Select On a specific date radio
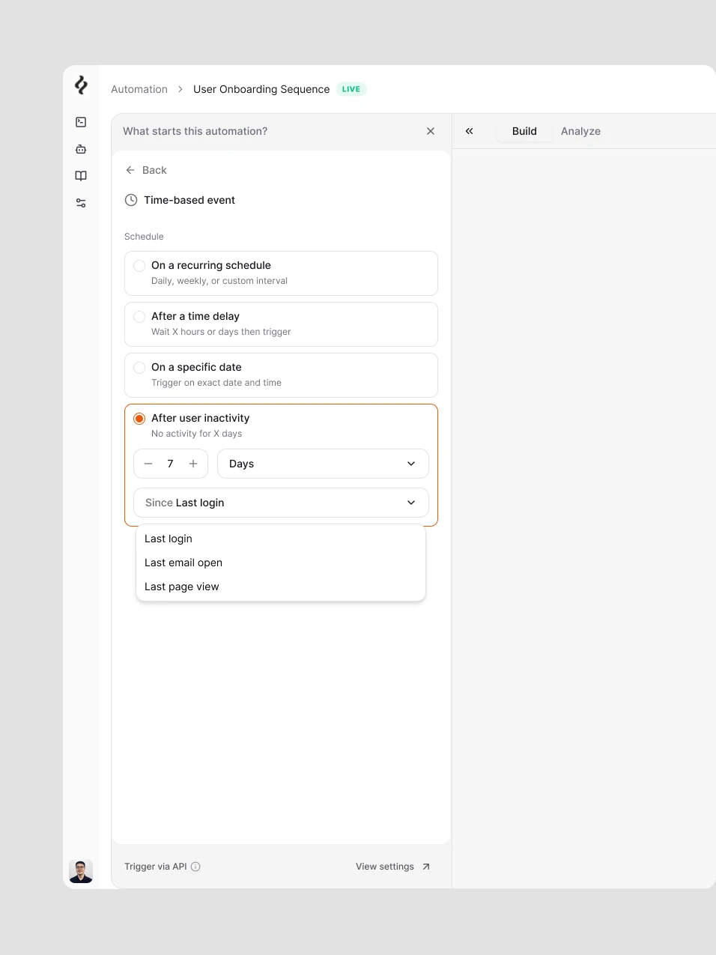Screen dimensions: 716x955 click(x=139, y=368)
